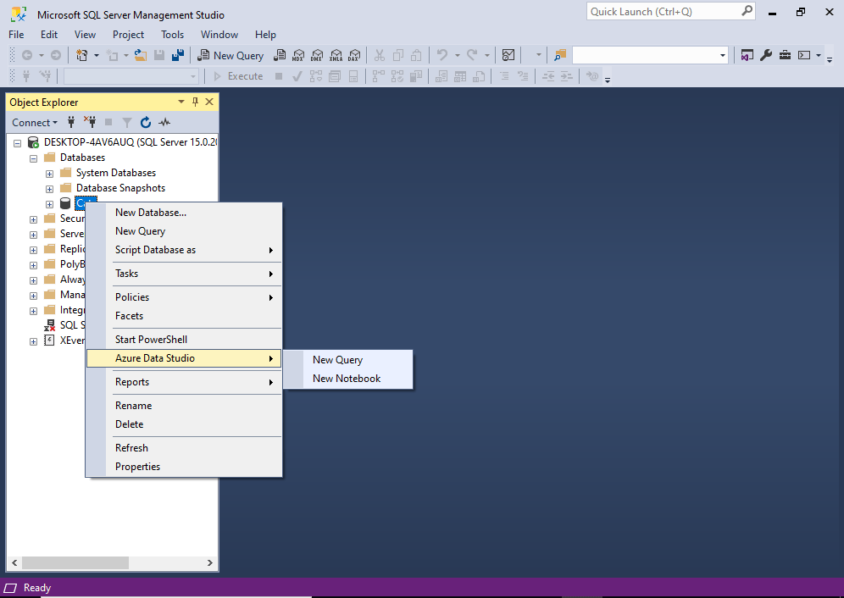Image resolution: width=844 pixels, height=598 pixels.
Task: Select Facets in context menu
Action: [184, 316]
